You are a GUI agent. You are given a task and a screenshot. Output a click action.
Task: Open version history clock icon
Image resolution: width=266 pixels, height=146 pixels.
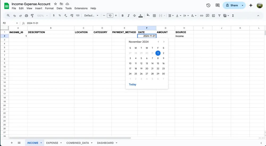208,5
